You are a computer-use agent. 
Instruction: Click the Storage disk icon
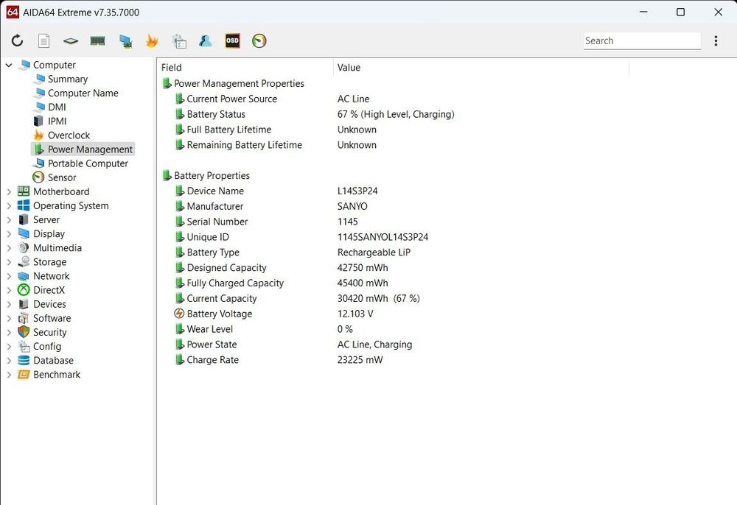click(x=24, y=262)
